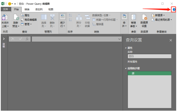178x112 pixels.
Task: Click 替换值 (Replace Values)
Action: coord(98,24)
